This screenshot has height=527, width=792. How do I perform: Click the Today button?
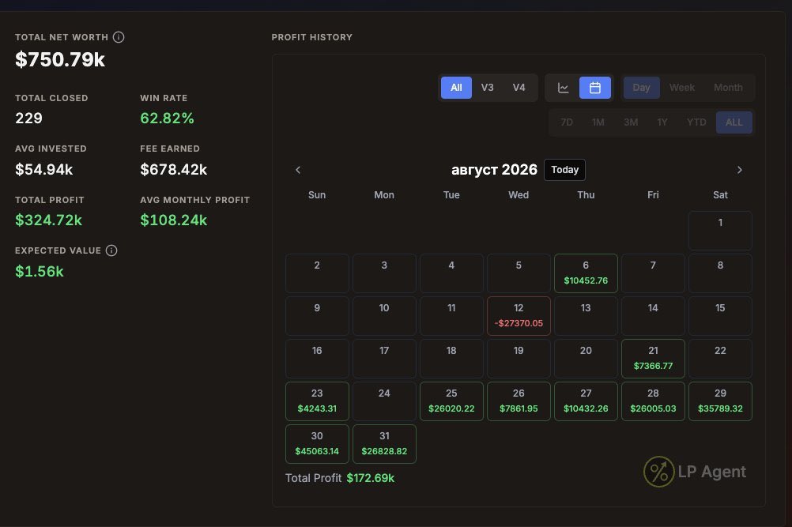pos(564,170)
